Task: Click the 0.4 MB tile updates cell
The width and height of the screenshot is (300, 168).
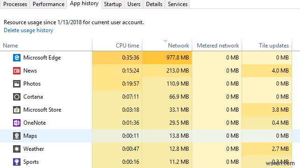Action: point(267,123)
